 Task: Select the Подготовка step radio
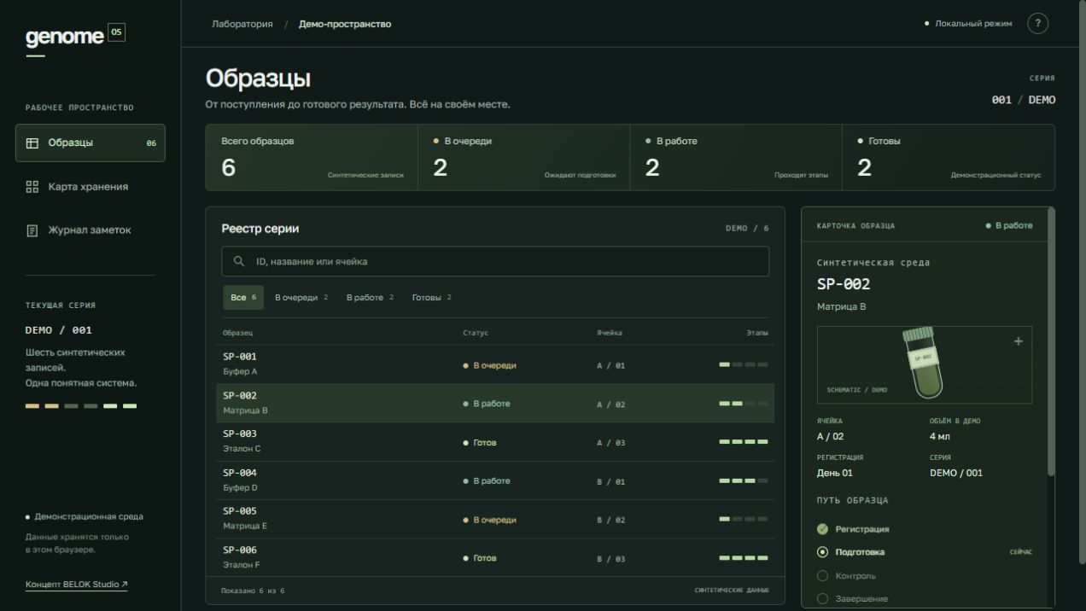823,552
